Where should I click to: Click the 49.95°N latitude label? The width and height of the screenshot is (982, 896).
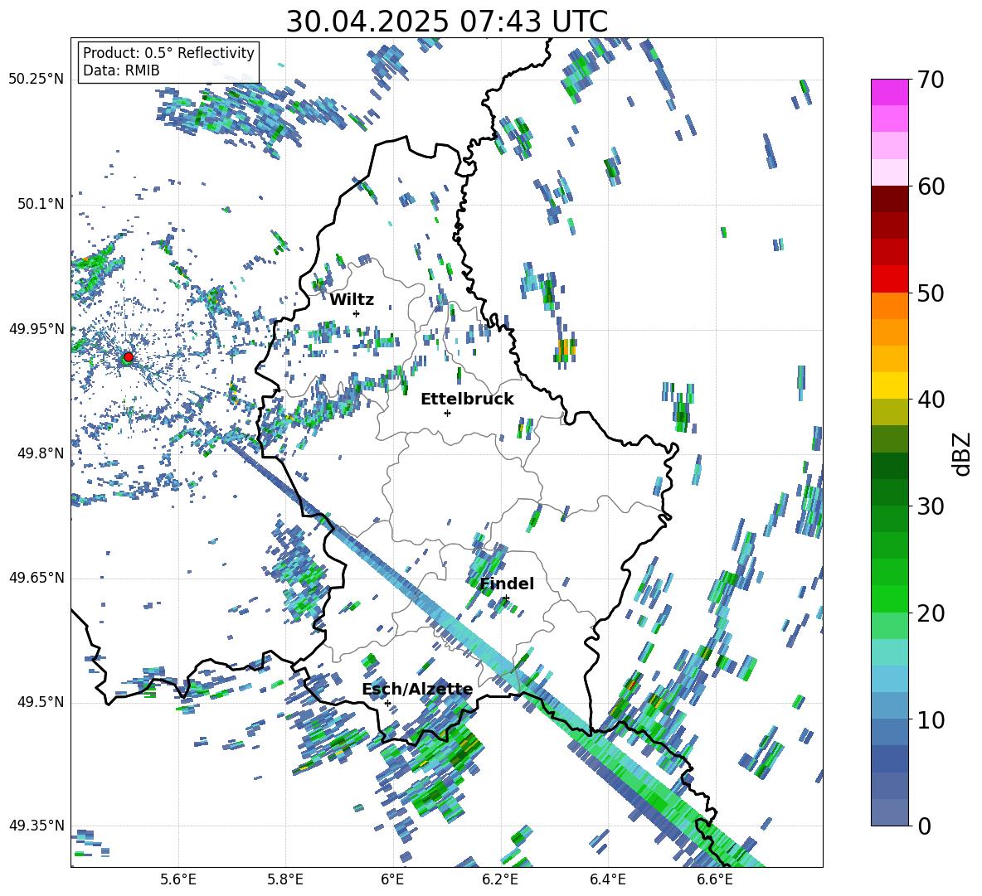tap(36, 329)
